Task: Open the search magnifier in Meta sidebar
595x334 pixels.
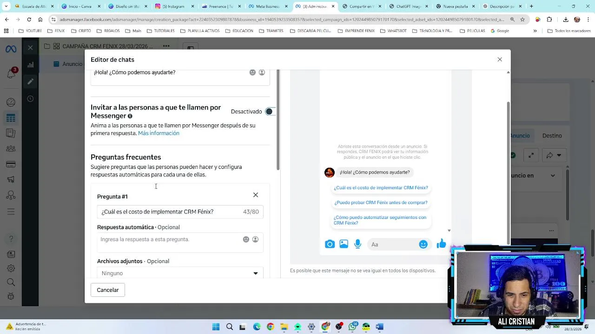Action: [x=11, y=282]
